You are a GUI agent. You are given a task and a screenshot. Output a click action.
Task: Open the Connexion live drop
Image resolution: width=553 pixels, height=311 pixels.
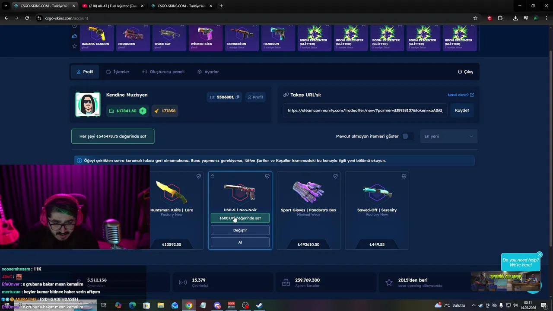242,38
